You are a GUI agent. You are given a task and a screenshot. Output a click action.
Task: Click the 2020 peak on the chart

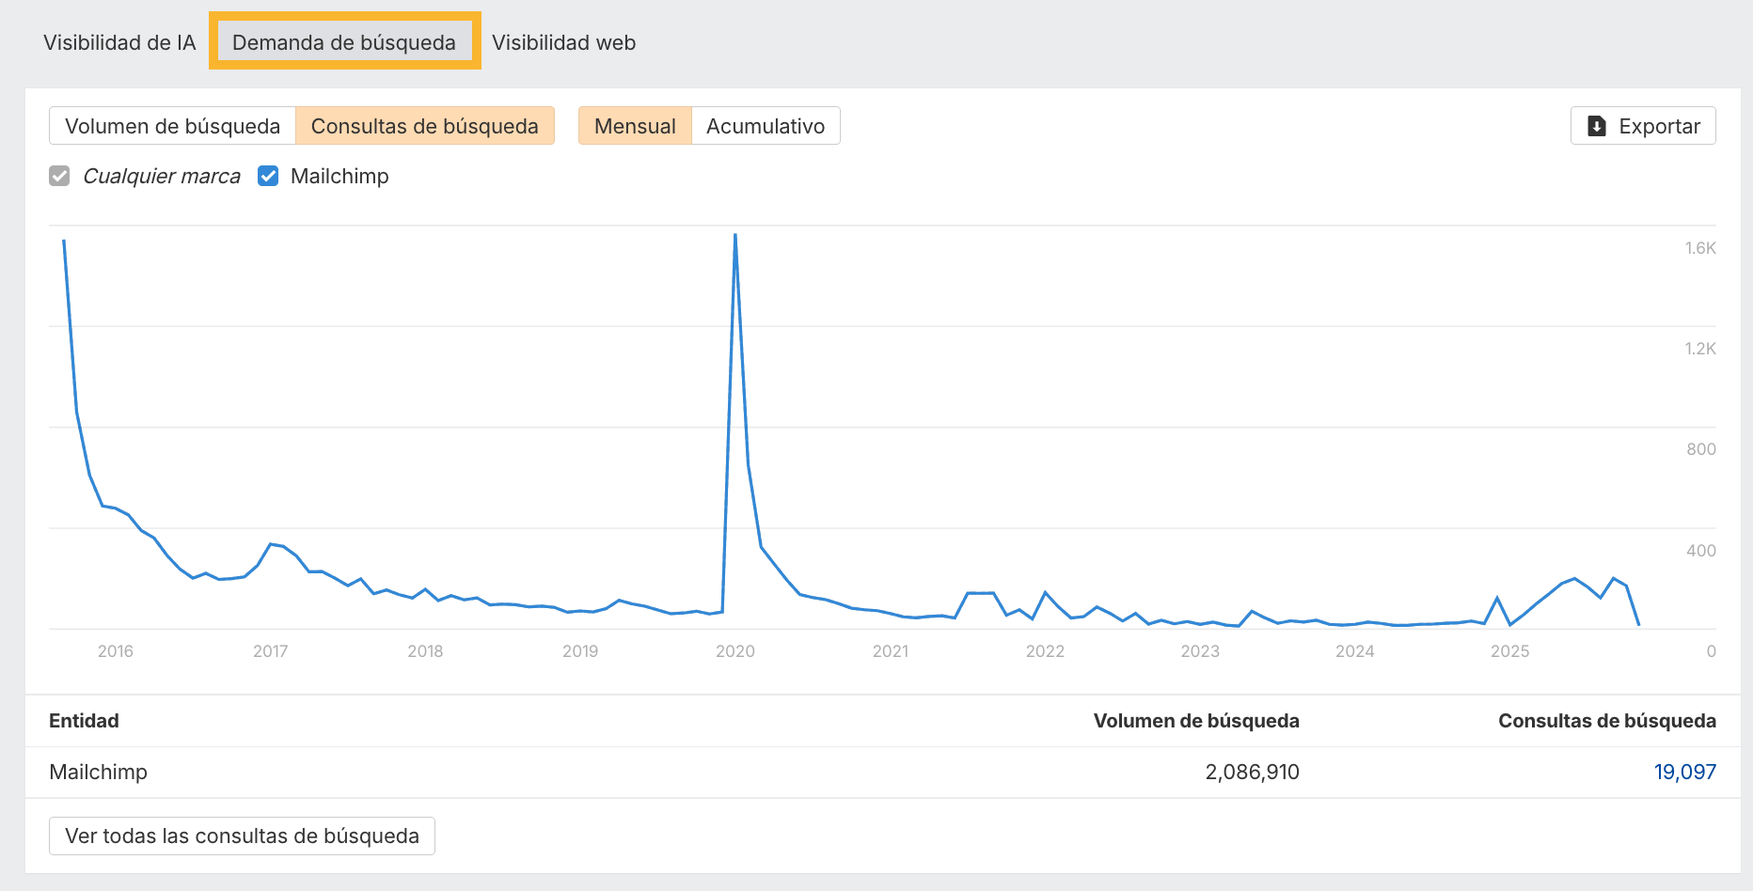coord(735,235)
